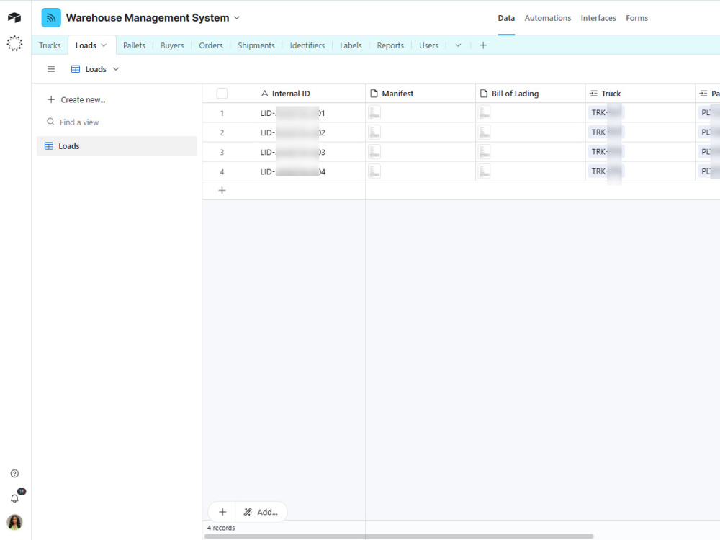Switch to the Identifiers table tab
720x540 pixels.
307,45
